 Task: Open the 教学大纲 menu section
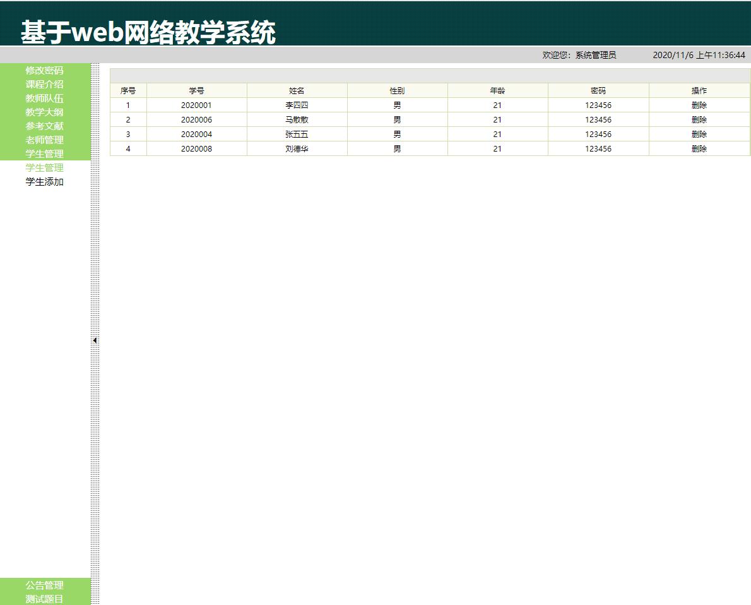[x=45, y=112]
